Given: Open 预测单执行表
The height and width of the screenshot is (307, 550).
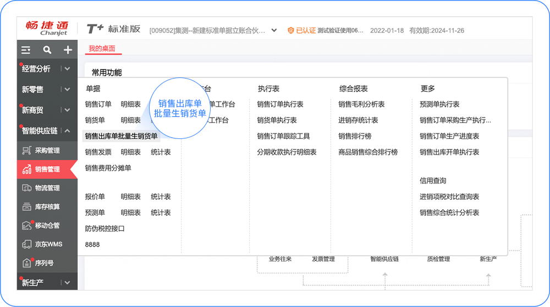Looking at the screenshot, I should [x=439, y=104].
